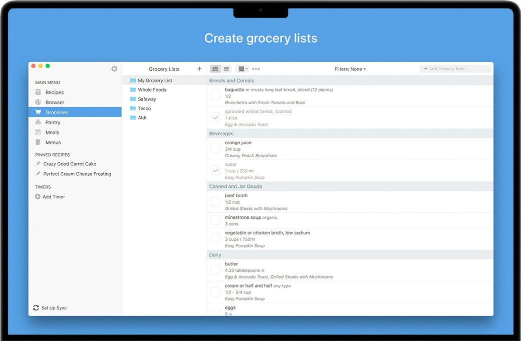Check off the baguette grocery item
Viewport: 521px width, 341px height.
click(215, 95)
